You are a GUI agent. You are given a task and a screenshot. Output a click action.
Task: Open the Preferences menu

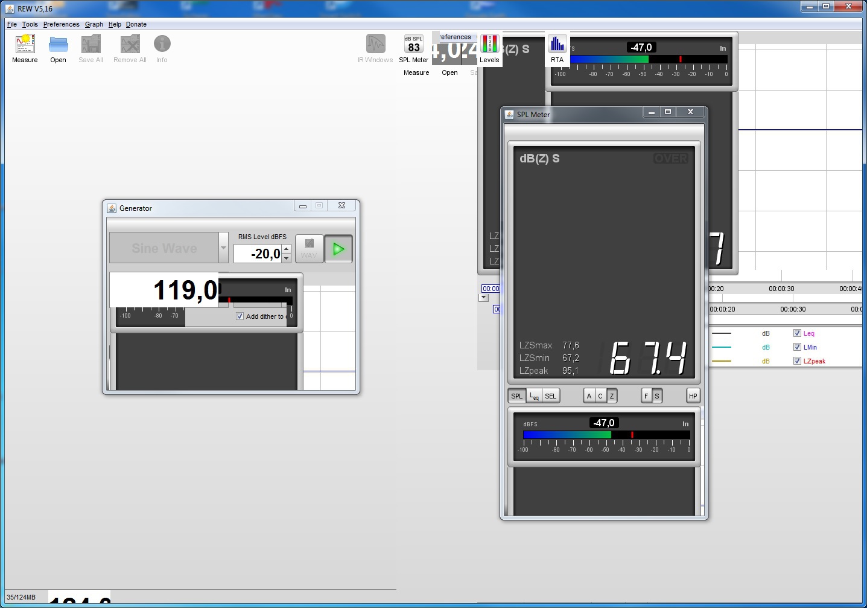pos(61,25)
